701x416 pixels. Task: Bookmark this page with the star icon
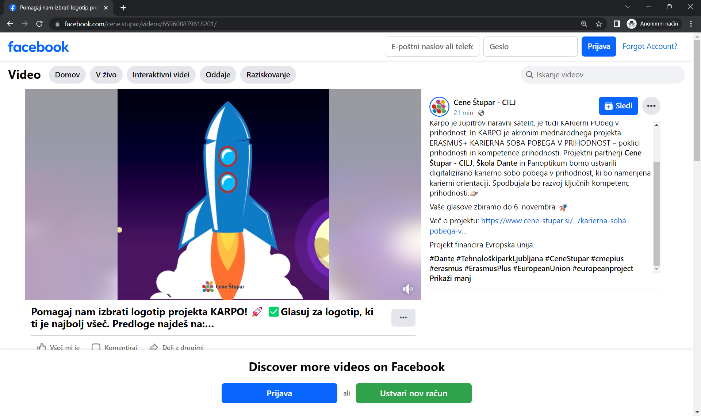click(599, 24)
